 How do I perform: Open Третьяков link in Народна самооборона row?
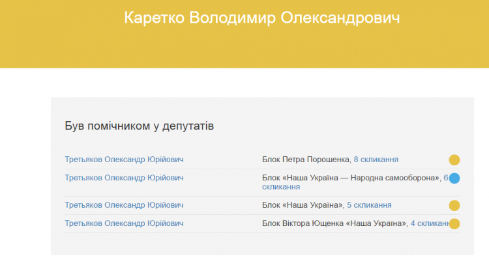click(x=124, y=178)
